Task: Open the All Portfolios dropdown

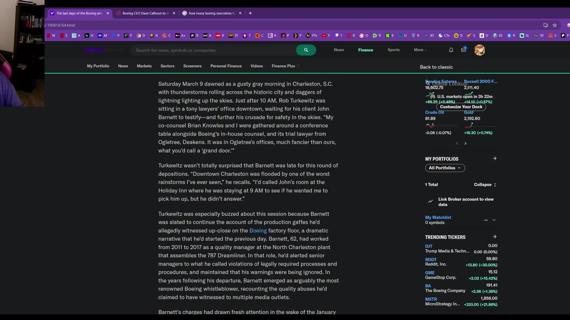Action: click(445, 168)
